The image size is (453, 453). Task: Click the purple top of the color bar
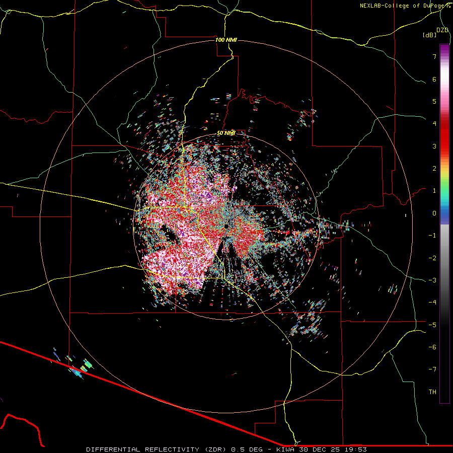tap(444, 48)
